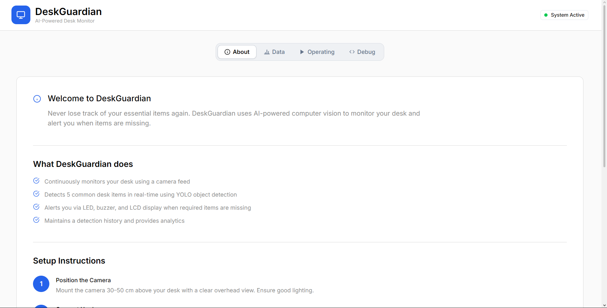Click the Setup Instructions heading

coord(69,261)
